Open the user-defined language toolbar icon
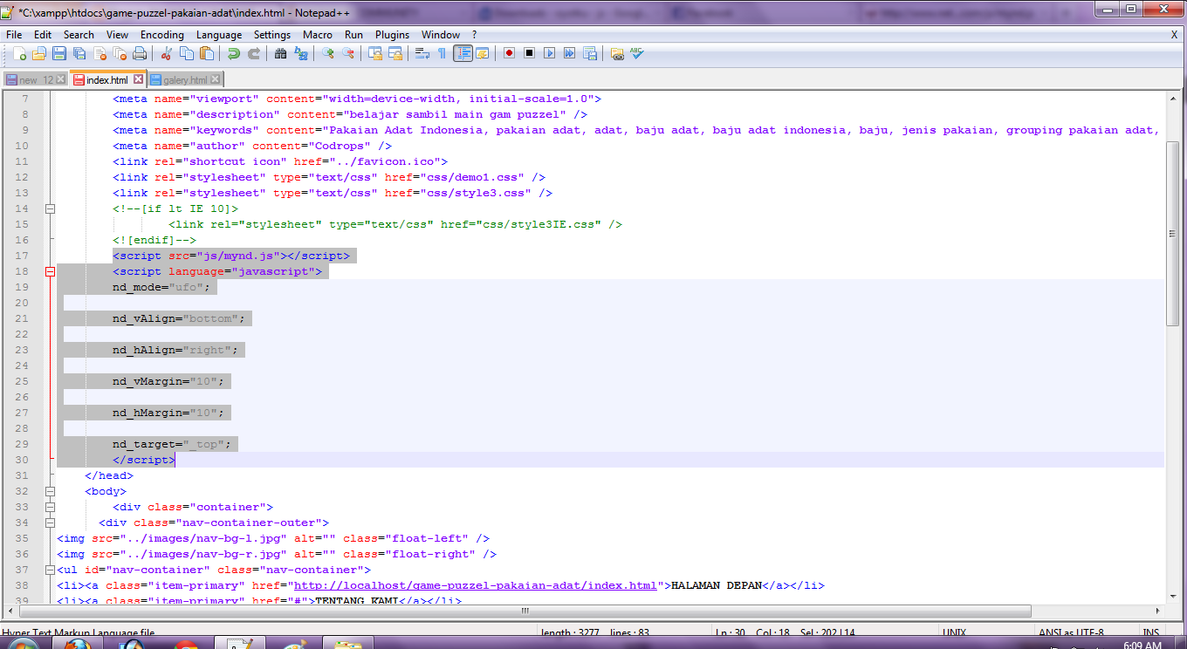The image size is (1187, 649). [482, 53]
